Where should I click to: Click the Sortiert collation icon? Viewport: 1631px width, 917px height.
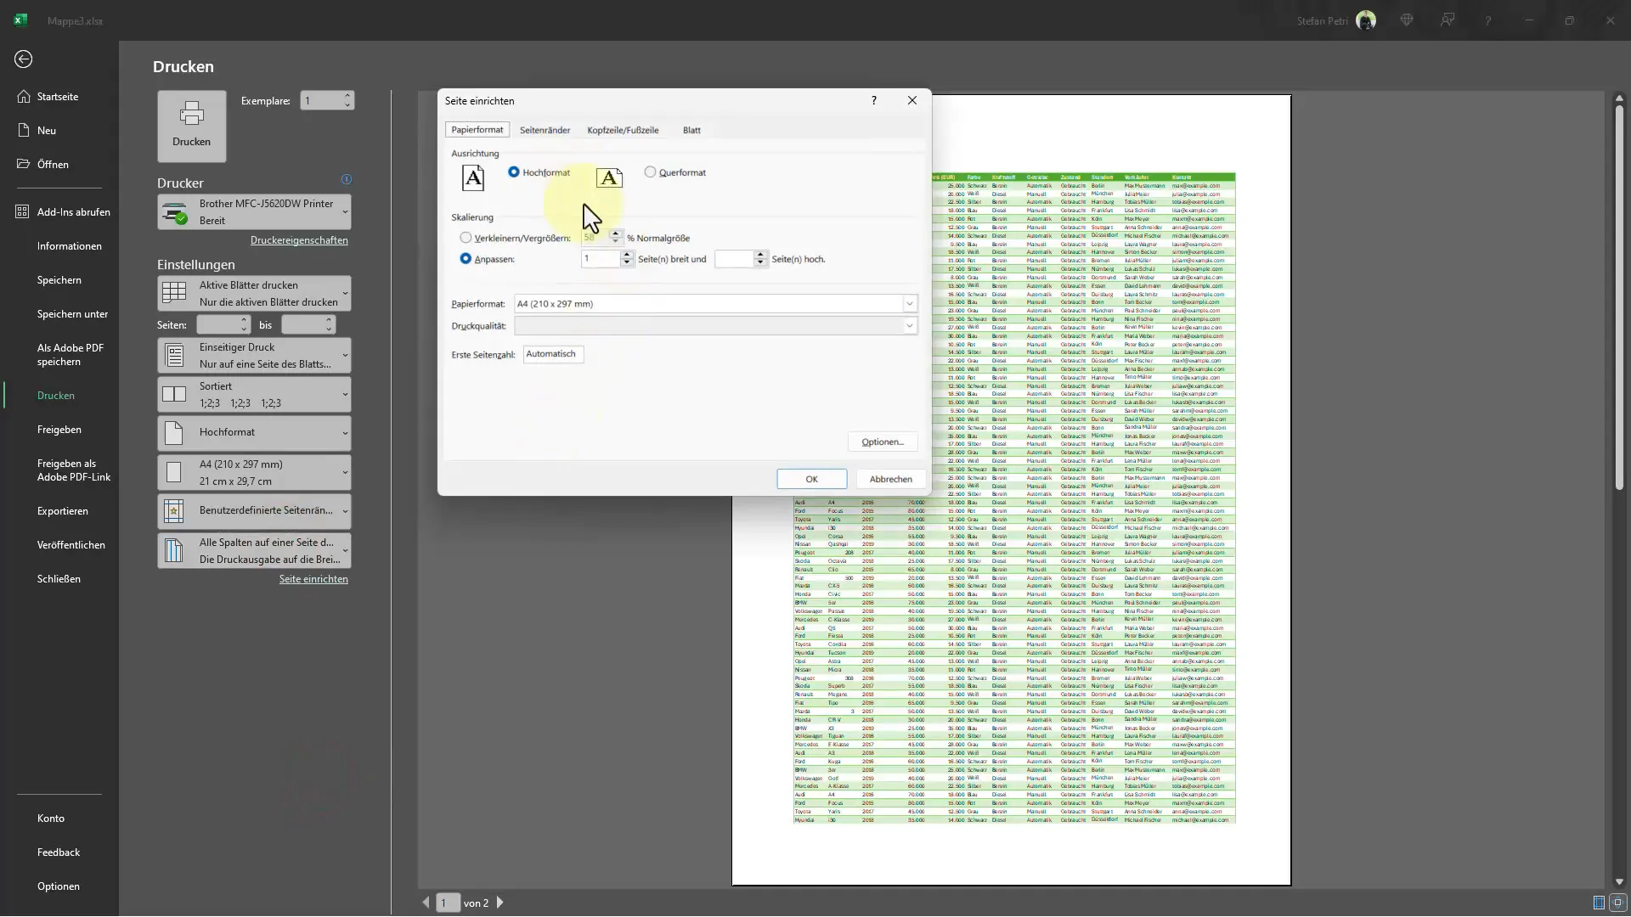tap(174, 395)
